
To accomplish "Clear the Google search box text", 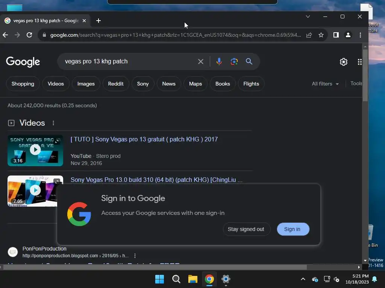I will click(x=201, y=61).
